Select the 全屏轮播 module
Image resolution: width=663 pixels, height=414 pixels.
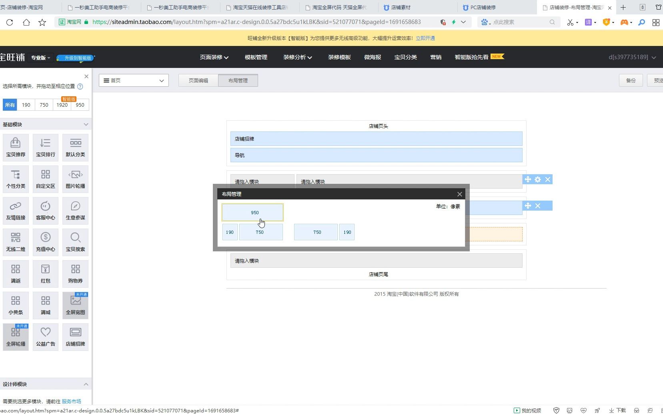click(x=16, y=337)
